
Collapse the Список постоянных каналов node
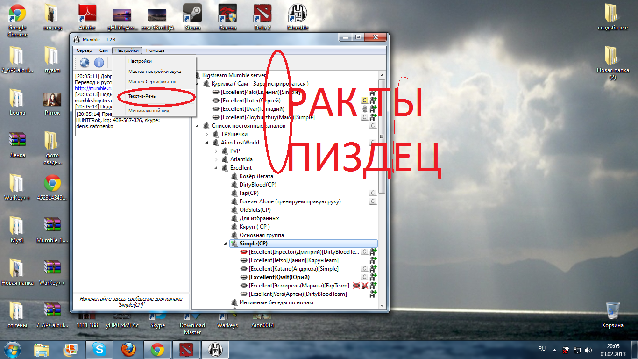[x=197, y=126]
